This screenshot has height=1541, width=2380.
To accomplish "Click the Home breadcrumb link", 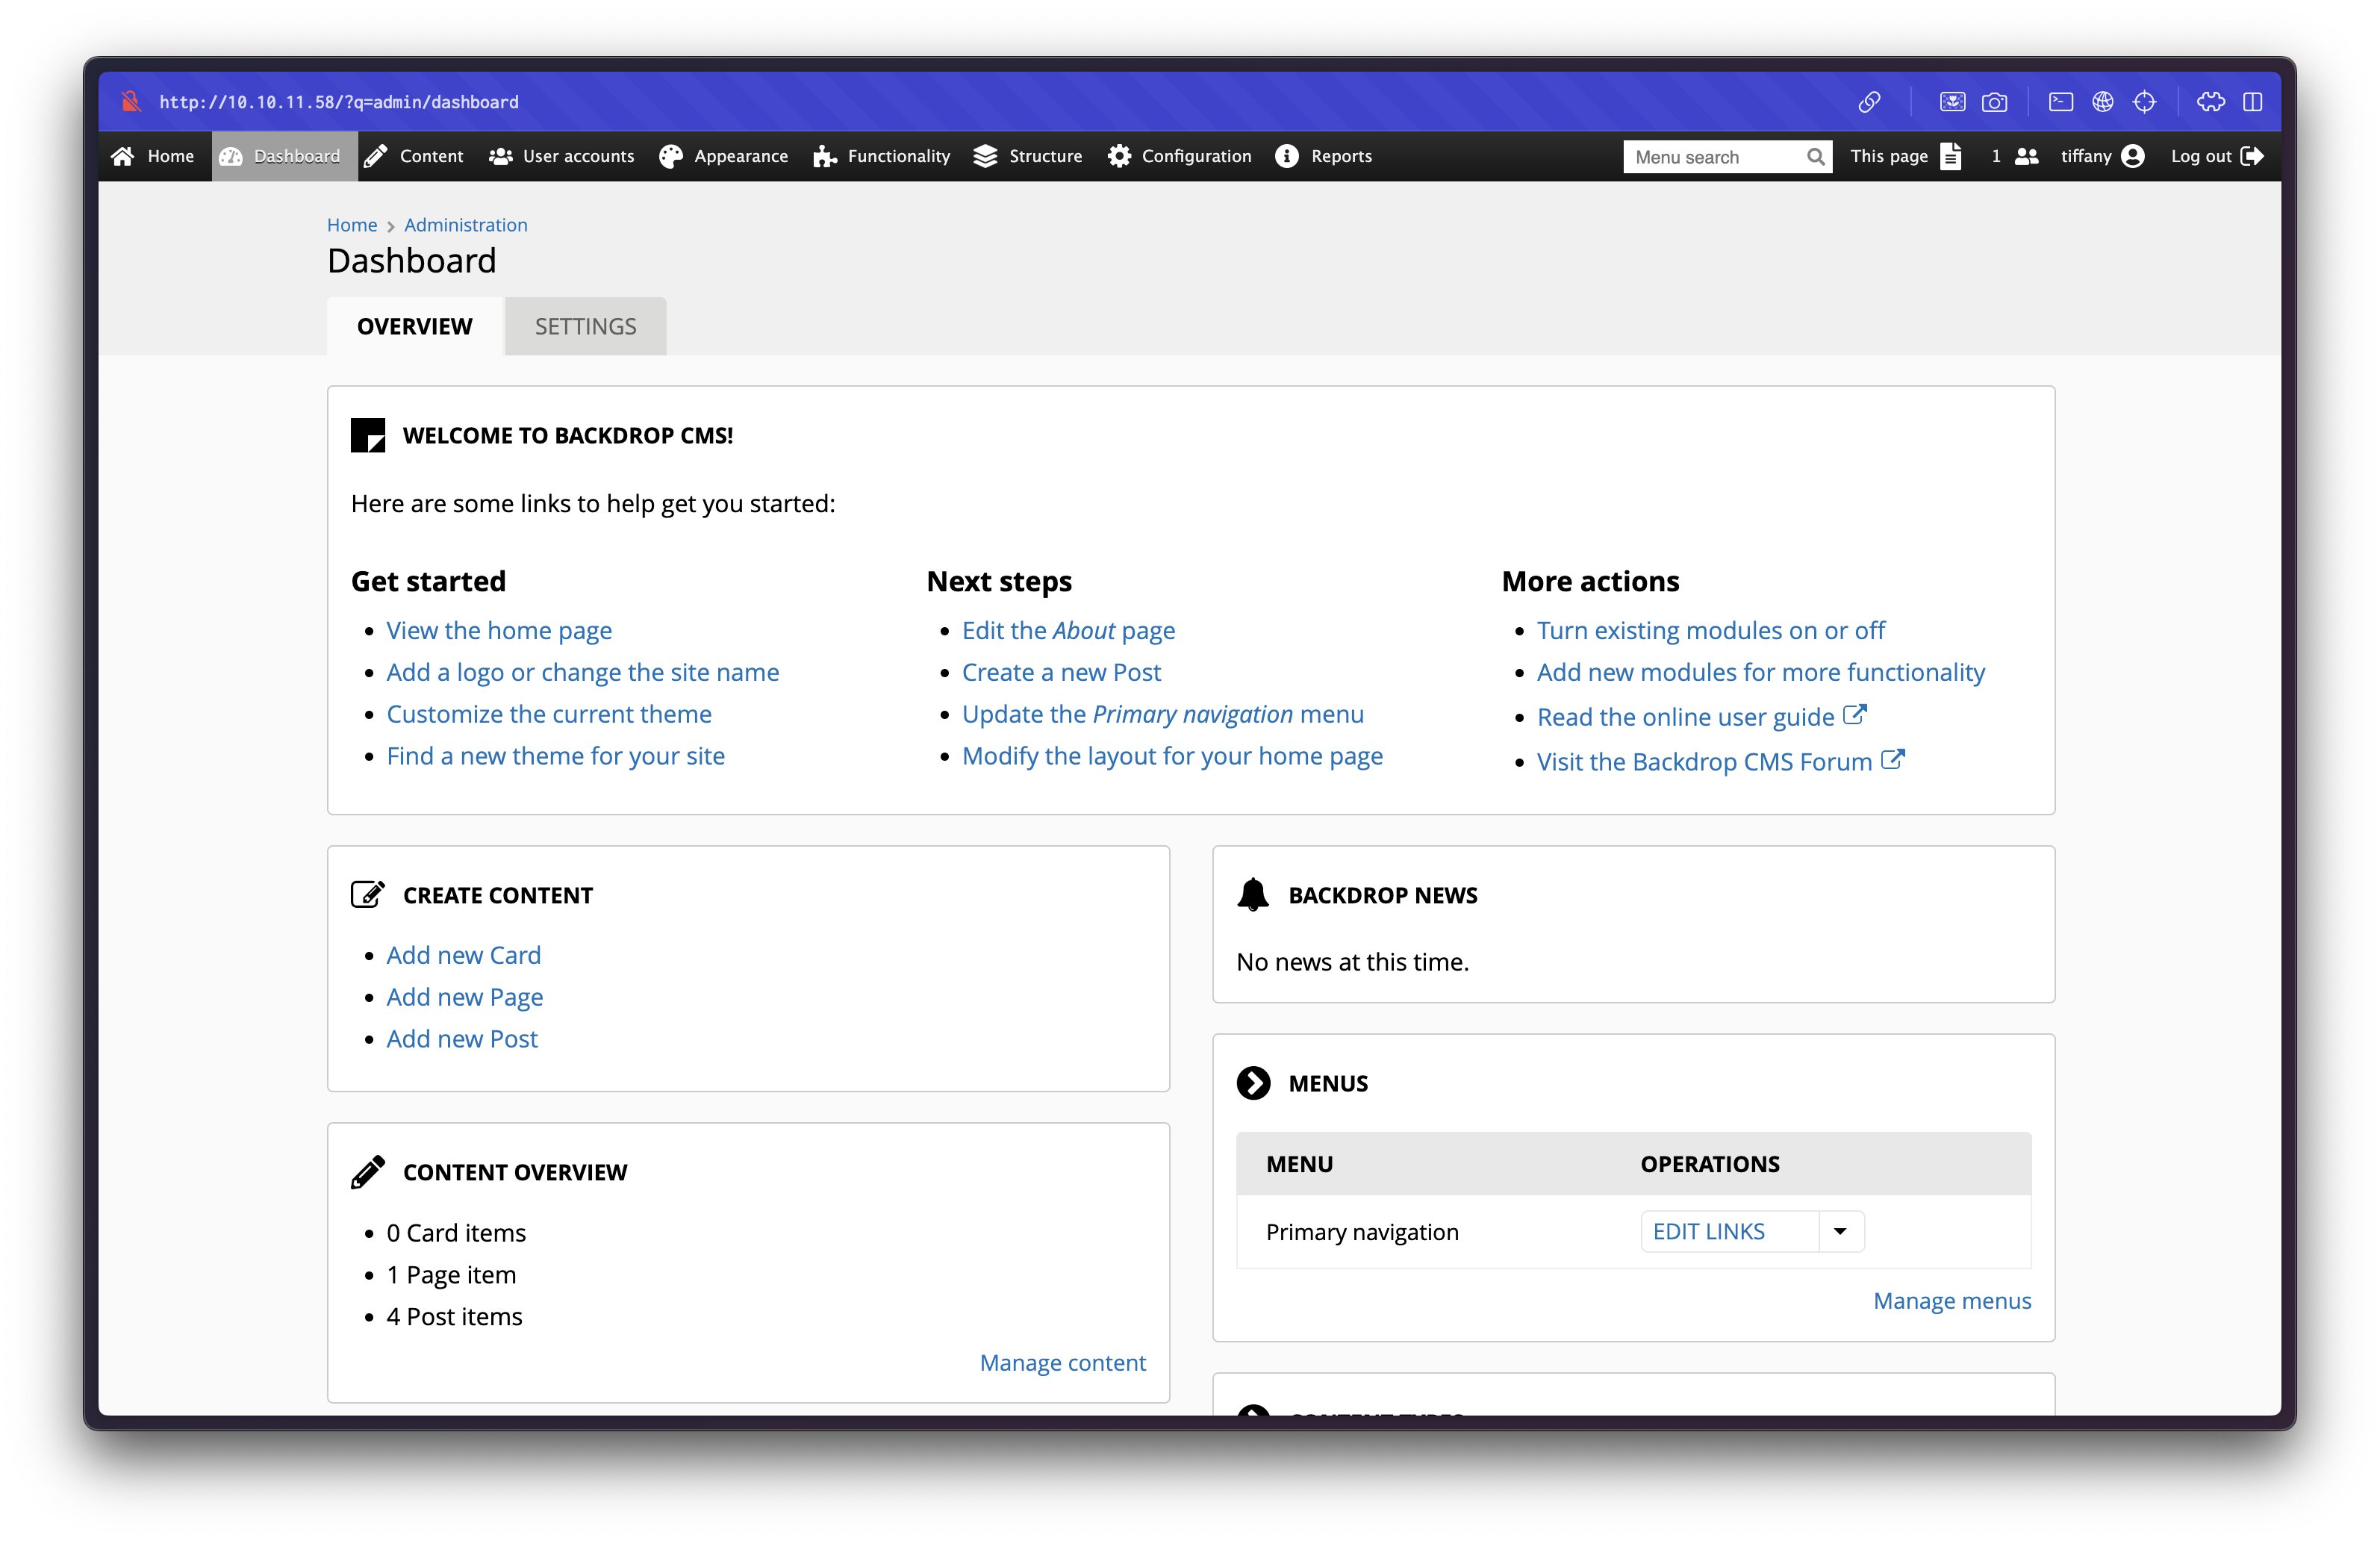I will coord(352,225).
